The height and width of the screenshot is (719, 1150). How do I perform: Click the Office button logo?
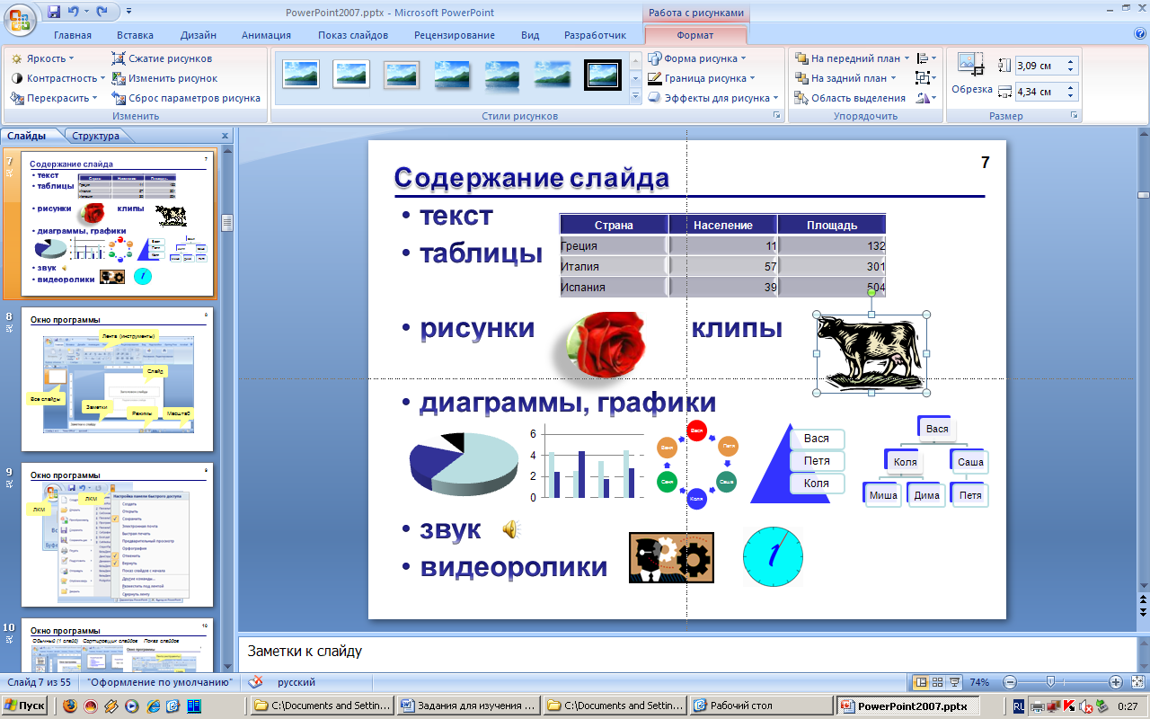[x=21, y=18]
